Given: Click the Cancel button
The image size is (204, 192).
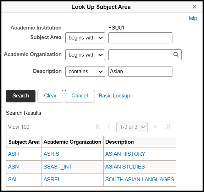Looking at the screenshot, I should 79,96.
